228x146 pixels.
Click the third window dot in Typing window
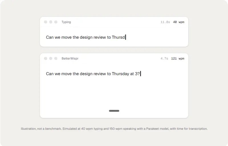pyautogui.click(x=56, y=22)
